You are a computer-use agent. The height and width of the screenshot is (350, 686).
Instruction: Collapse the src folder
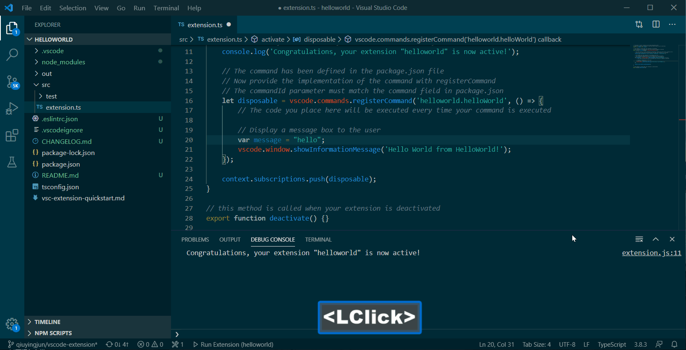click(x=98, y=85)
